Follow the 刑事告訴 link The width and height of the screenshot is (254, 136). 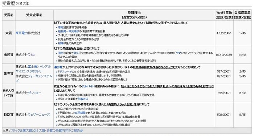[83, 99]
